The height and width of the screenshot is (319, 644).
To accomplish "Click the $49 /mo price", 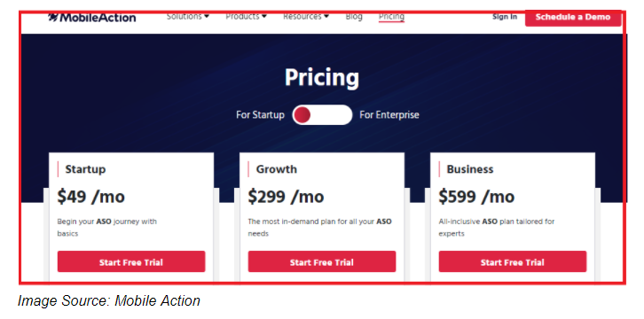I will [90, 197].
